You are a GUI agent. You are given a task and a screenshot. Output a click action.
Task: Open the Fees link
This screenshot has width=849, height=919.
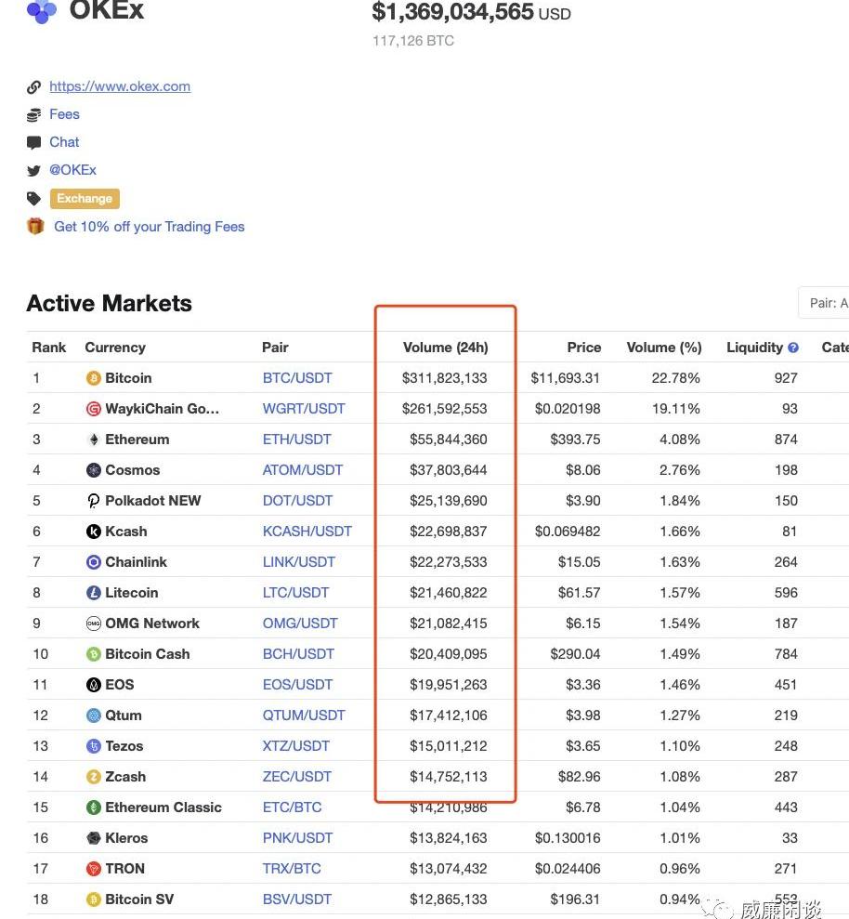tap(64, 114)
